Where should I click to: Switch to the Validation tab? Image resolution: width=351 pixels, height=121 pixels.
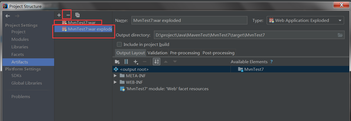(x=157, y=53)
